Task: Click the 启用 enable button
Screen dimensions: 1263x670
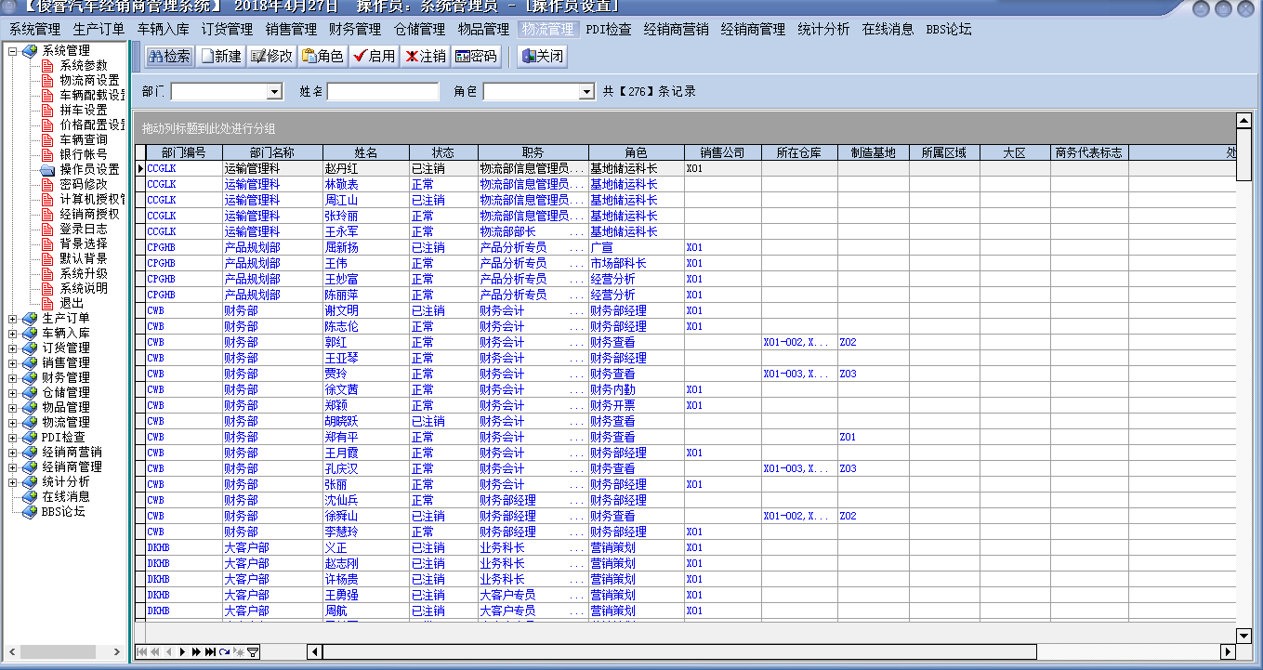Action: pyautogui.click(x=374, y=57)
